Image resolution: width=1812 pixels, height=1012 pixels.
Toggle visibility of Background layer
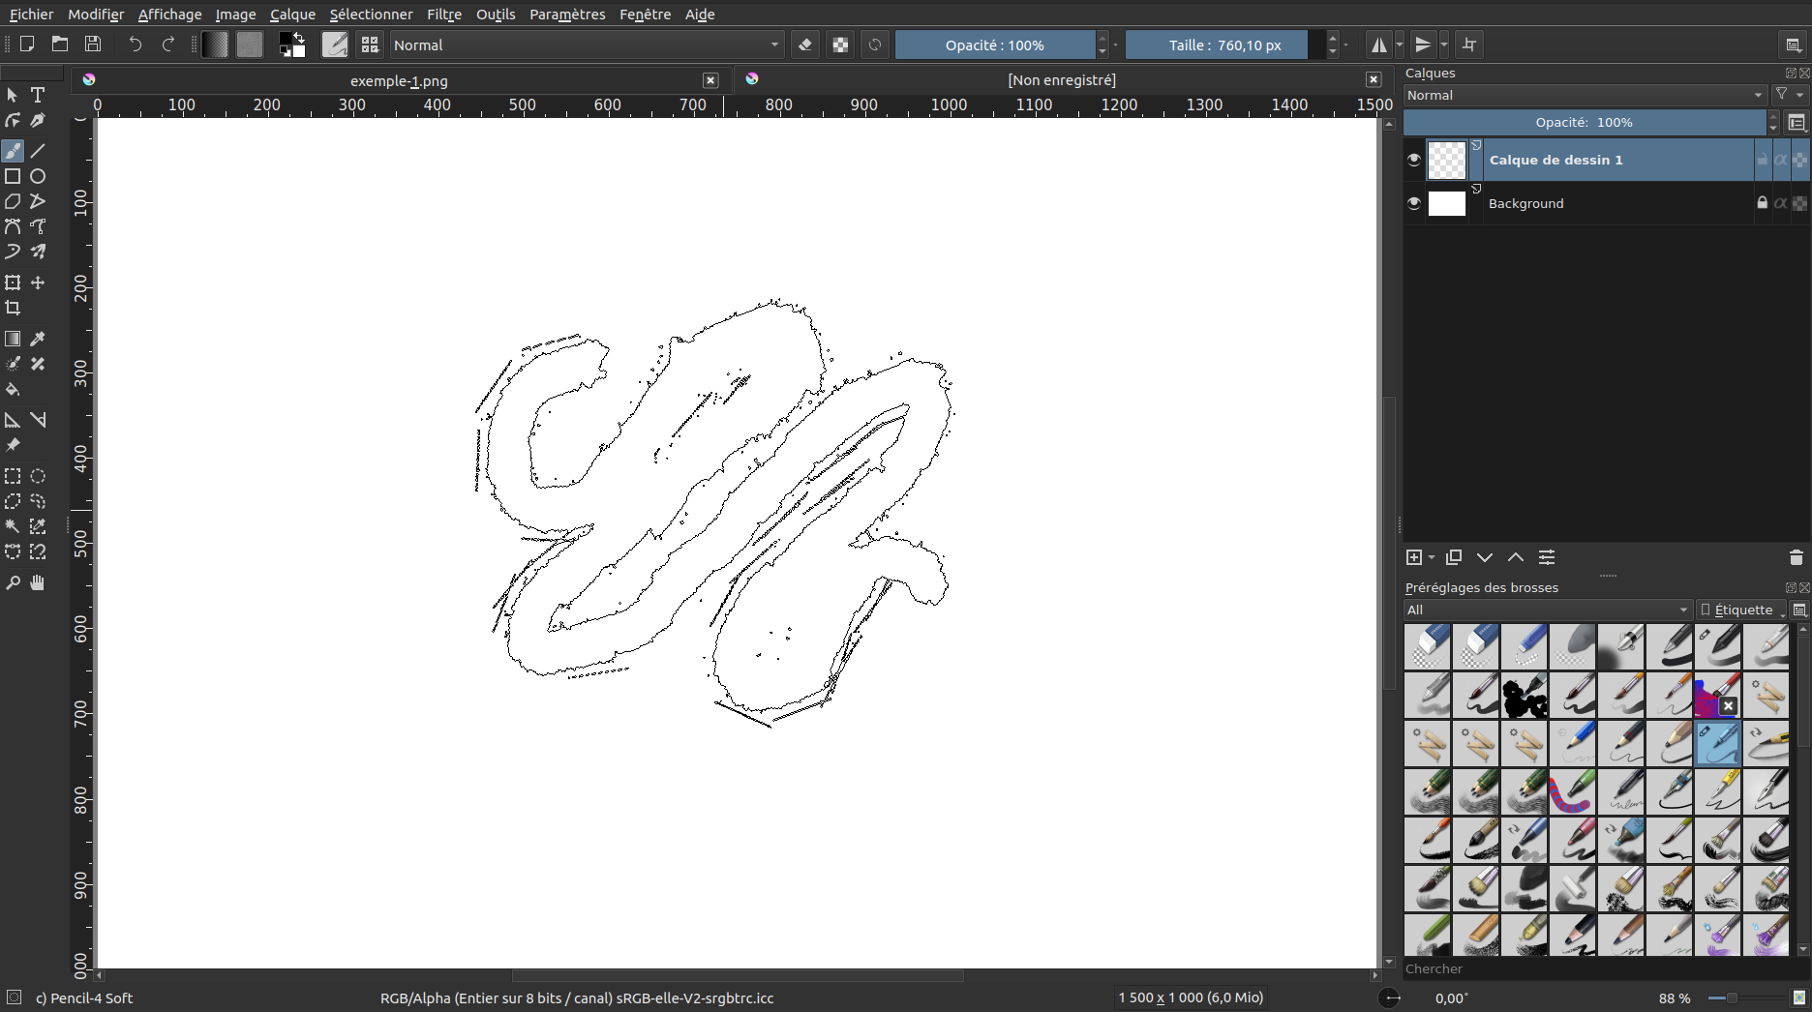click(x=1414, y=203)
